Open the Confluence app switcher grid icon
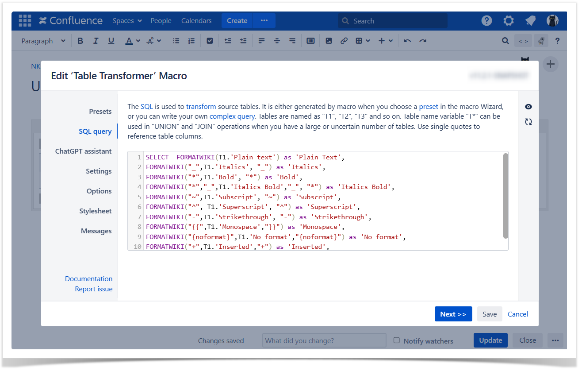 (25, 21)
